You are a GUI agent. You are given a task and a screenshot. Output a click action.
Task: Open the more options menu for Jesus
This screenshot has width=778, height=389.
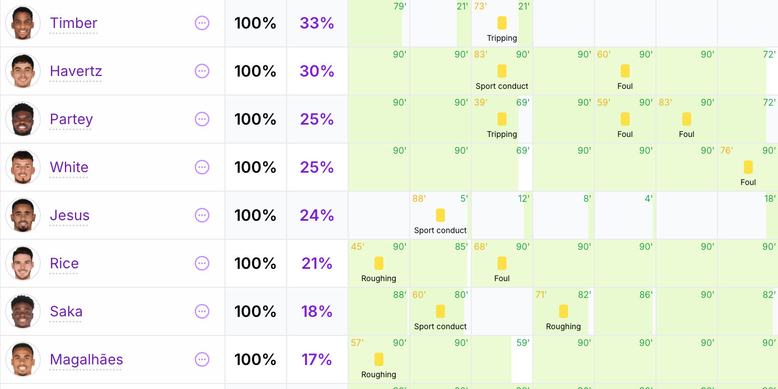[202, 215]
